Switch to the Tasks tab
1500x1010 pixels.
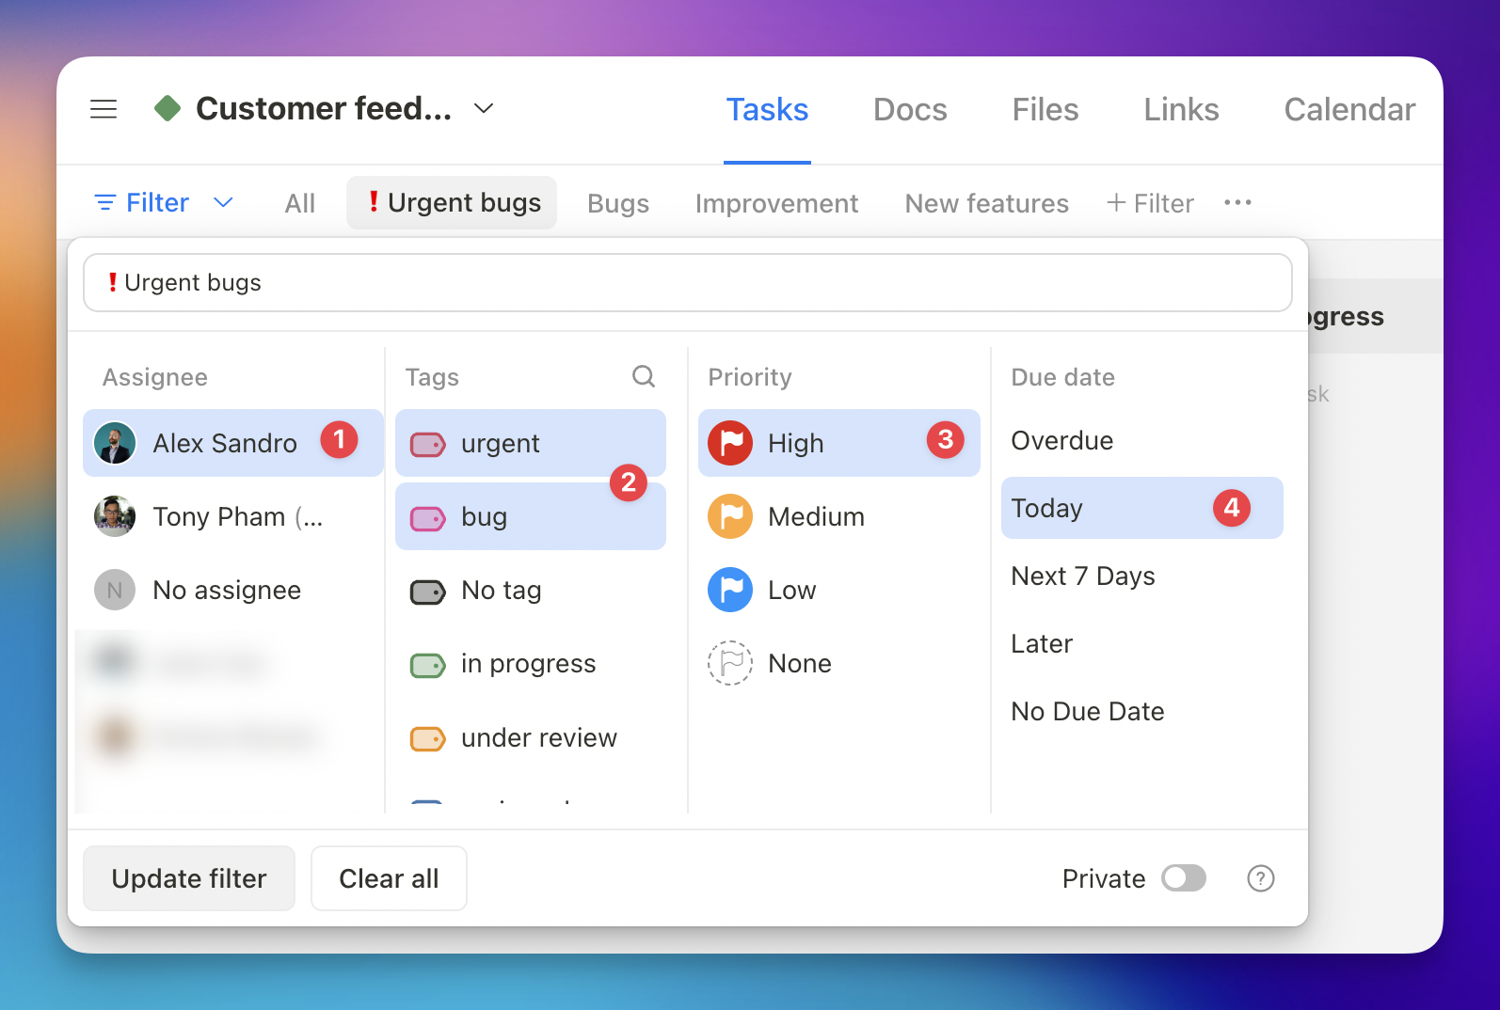pyautogui.click(x=767, y=109)
